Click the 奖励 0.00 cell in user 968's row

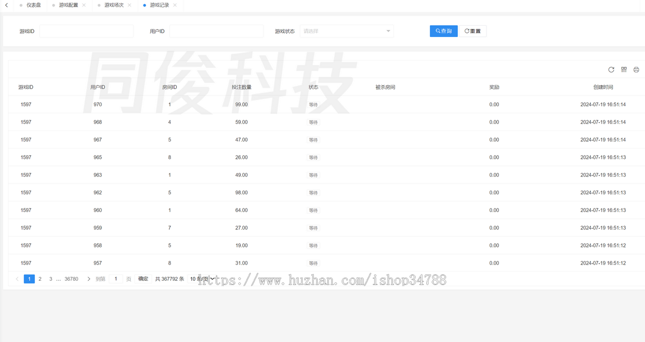[x=494, y=122]
